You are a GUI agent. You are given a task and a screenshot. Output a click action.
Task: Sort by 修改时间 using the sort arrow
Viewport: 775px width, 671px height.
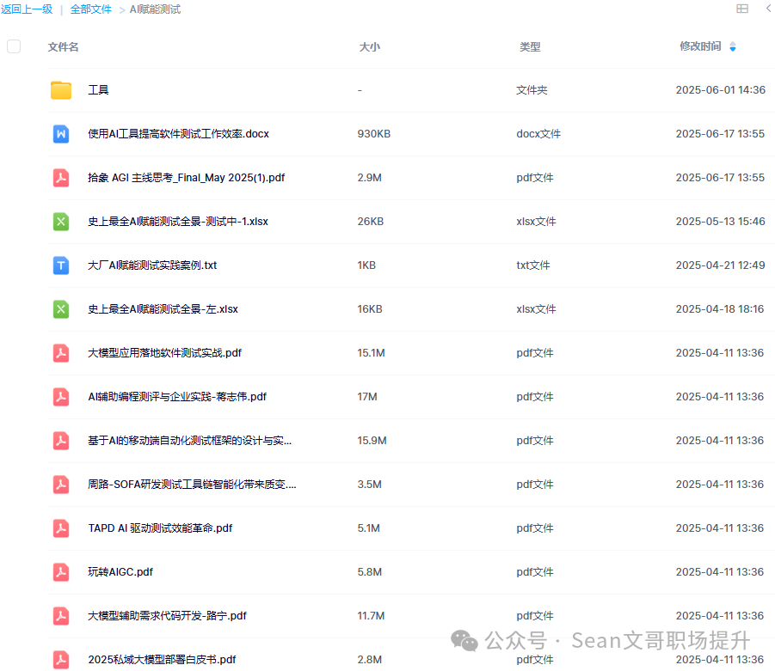(733, 47)
